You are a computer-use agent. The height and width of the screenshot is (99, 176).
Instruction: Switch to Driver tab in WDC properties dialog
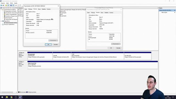coord(39,9)
